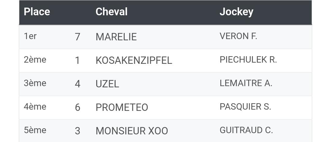The width and height of the screenshot is (331, 142).
Task: Open the UZEL horse entry
Action: coord(107,84)
